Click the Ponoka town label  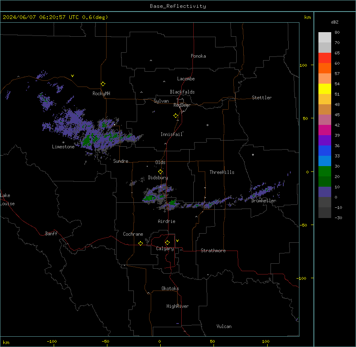click(198, 56)
